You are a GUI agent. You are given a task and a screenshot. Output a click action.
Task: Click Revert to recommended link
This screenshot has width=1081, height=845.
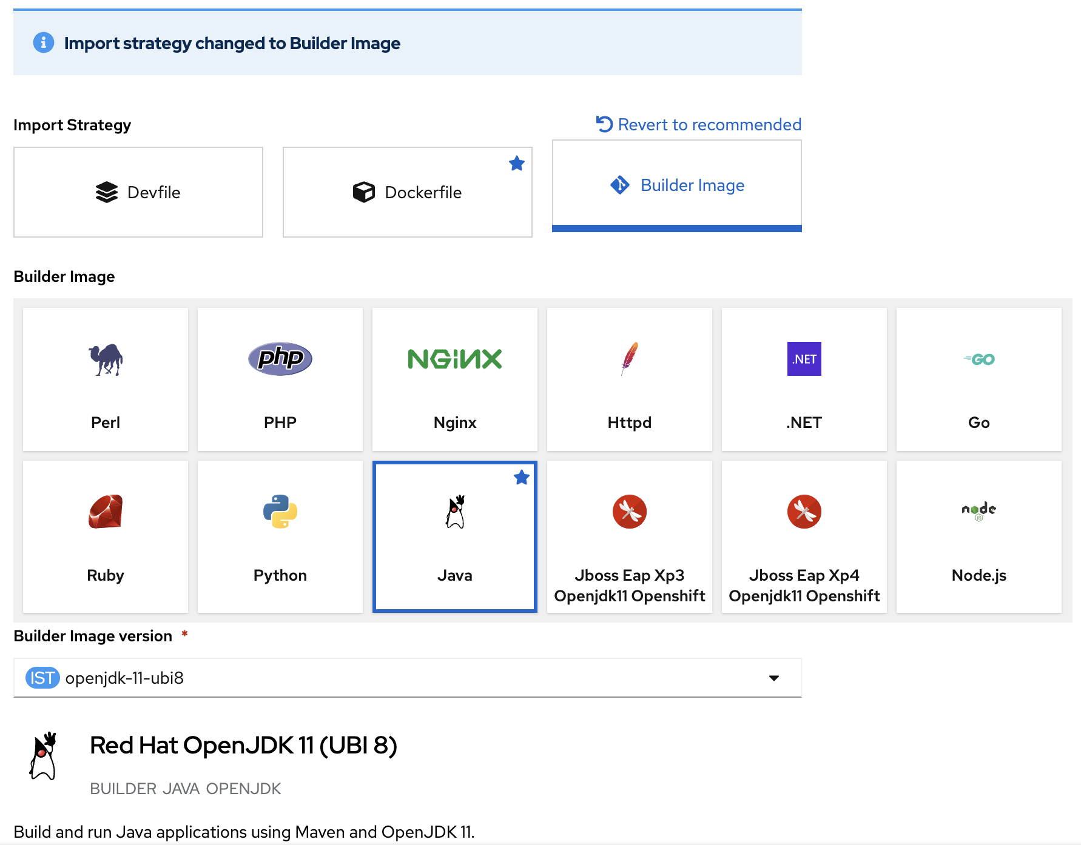tap(698, 124)
